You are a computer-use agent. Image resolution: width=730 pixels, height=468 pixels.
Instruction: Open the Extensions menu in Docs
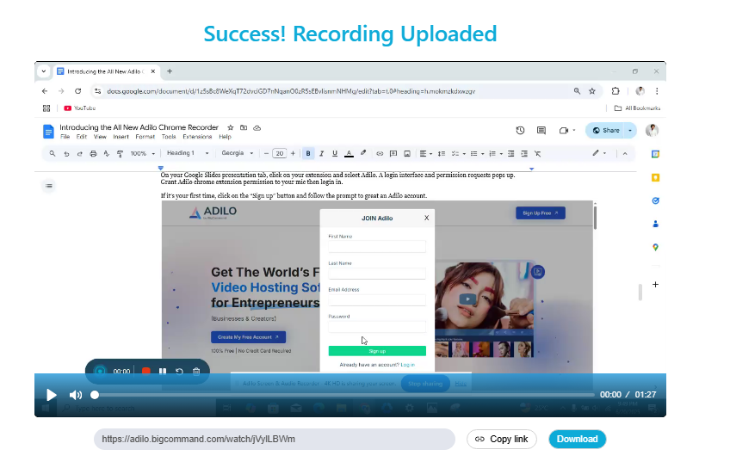click(x=197, y=137)
